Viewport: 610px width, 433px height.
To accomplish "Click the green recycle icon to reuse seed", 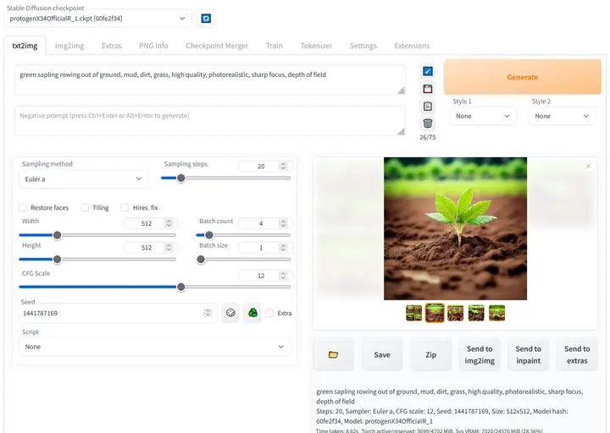I will (252, 313).
